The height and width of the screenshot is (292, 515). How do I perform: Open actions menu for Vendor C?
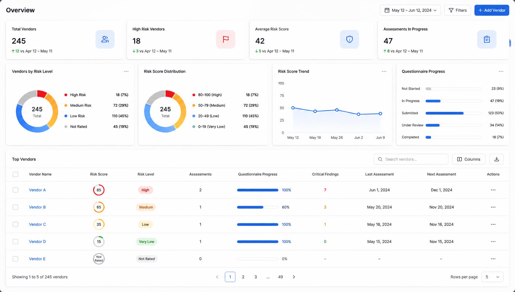(493, 224)
